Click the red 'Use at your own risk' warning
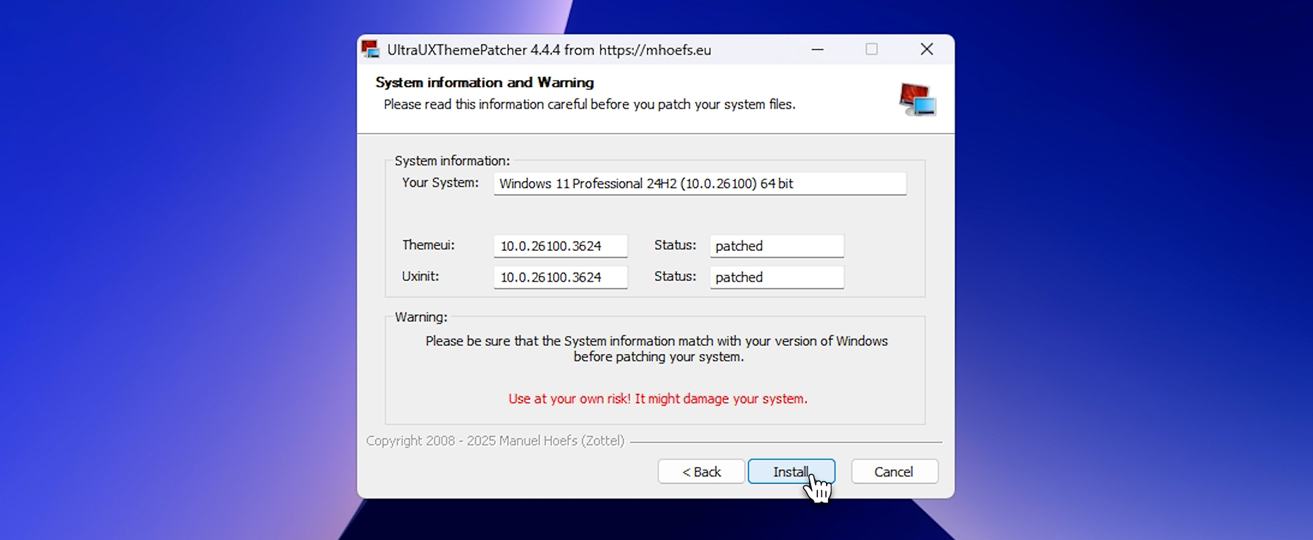The width and height of the screenshot is (1313, 540). click(x=657, y=399)
